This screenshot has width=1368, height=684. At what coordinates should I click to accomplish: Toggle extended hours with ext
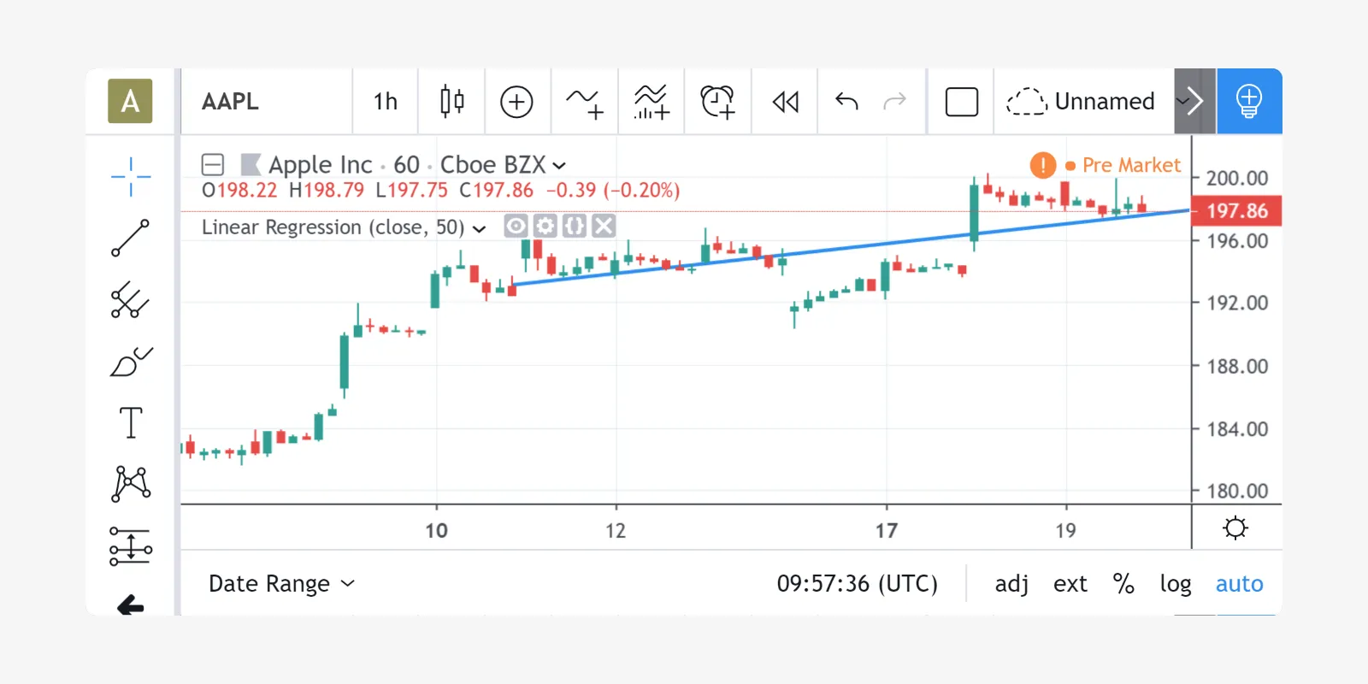[1070, 584]
